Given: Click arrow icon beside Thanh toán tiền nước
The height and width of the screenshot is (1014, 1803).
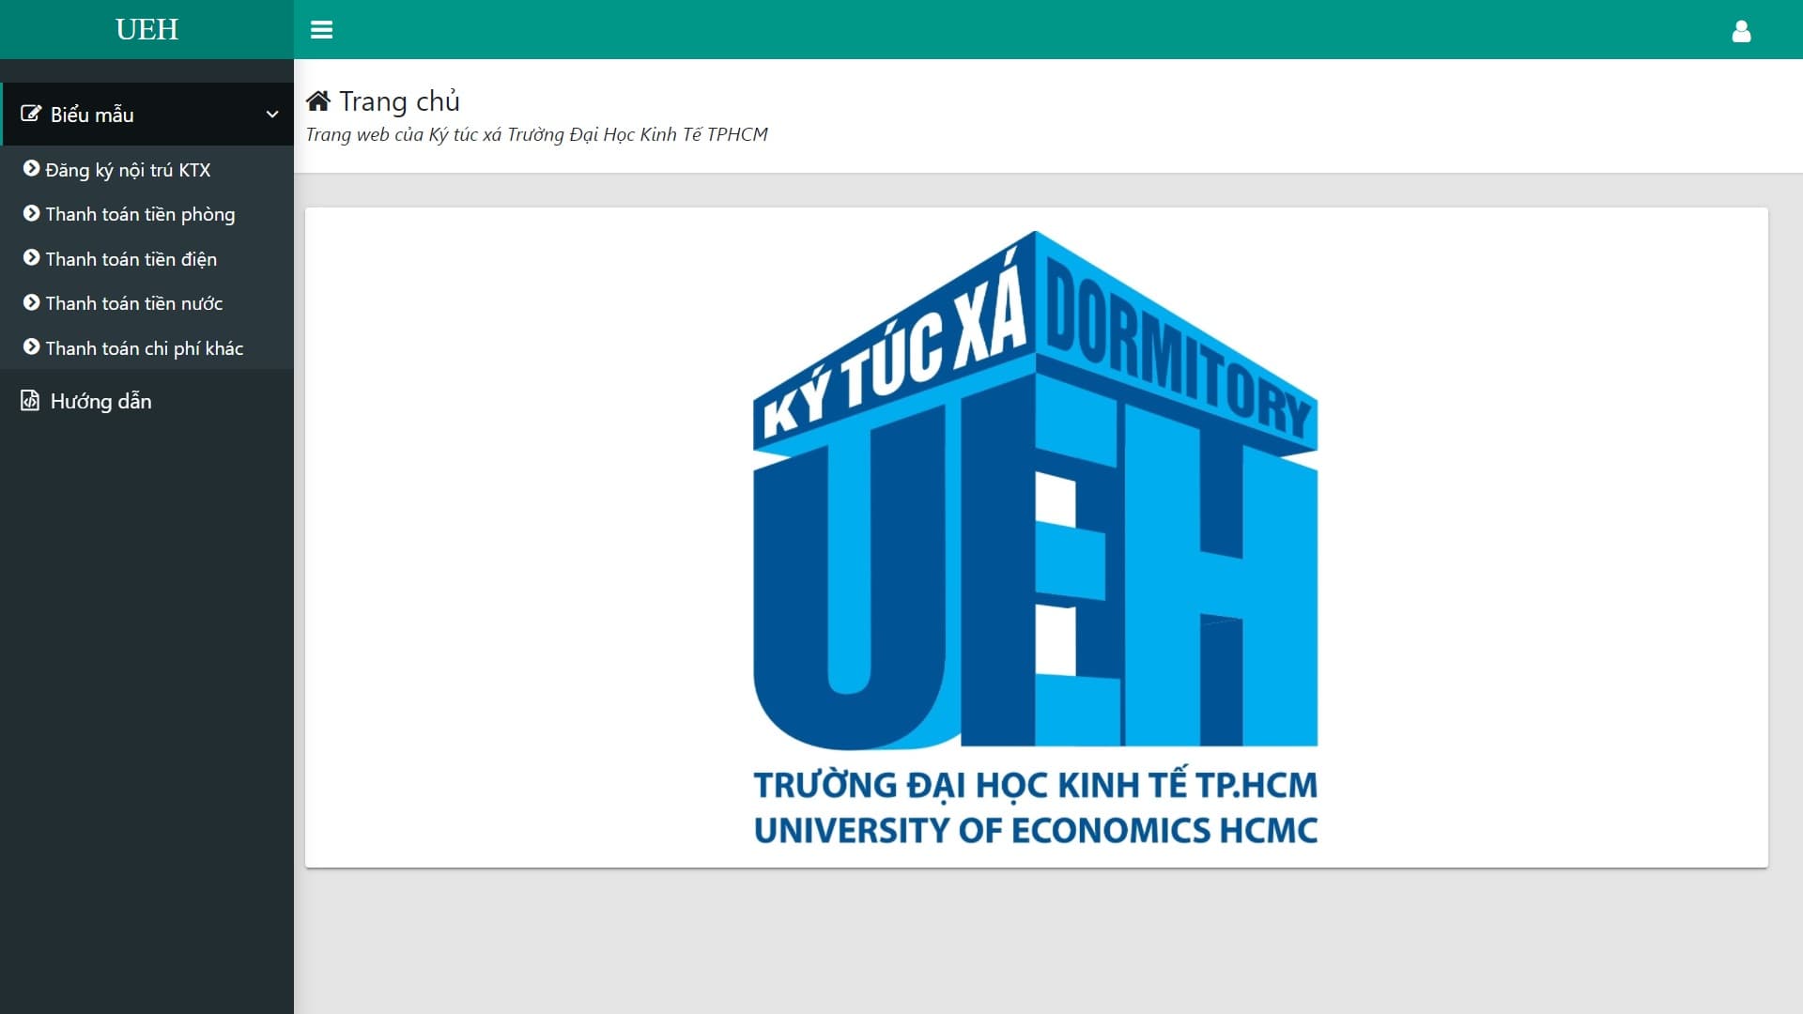Looking at the screenshot, I should pyautogui.click(x=31, y=302).
